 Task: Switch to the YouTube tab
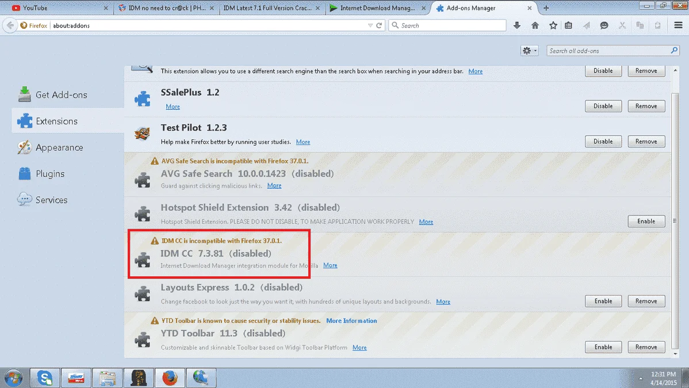pyautogui.click(x=59, y=8)
